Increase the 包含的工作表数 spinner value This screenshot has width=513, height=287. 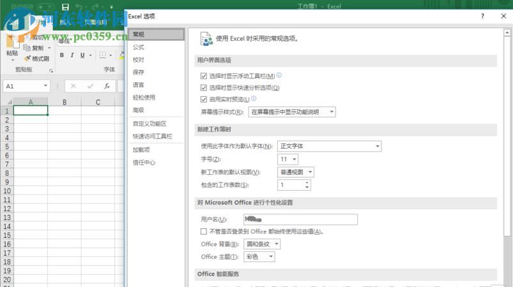[307, 182]
